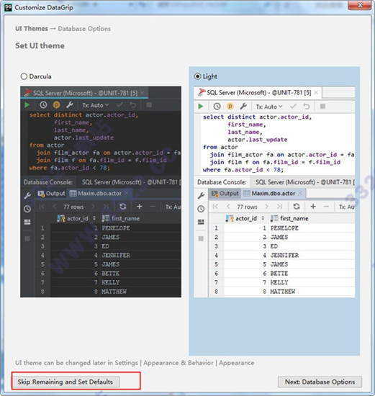This screenshot has height=396, width=375.
Task: Click green run icon in Light preview
Action: pyautogui.click(x=201, y=107)
